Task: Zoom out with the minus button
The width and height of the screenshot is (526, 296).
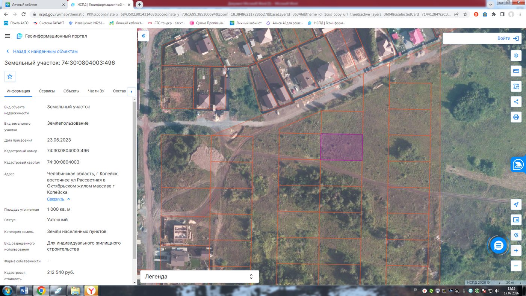Action: pos(516,266)
